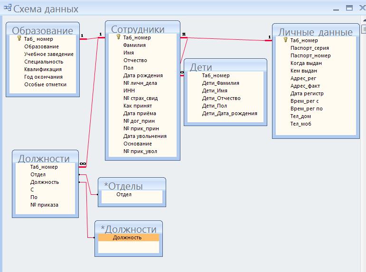Screen dimensions: 366x272
Task: Select the Дата приёма field
Action: pos(142,113)
